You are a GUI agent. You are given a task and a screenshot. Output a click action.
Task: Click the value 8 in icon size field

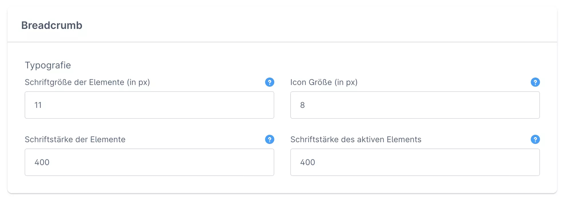pyautogui.click(x=302, y=105)
